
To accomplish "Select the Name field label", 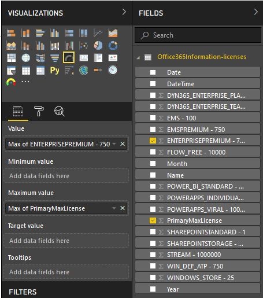I will coord(175,175).
